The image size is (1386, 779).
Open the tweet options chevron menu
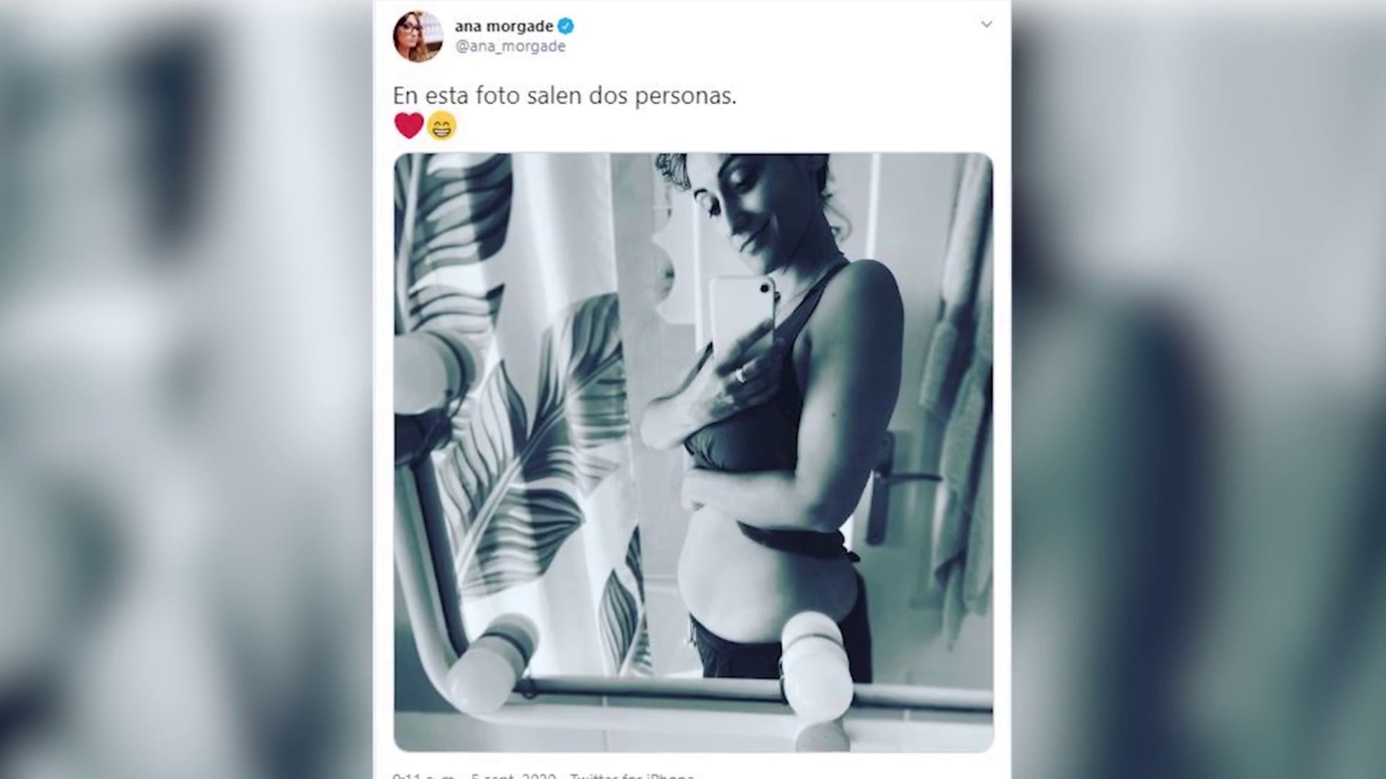coord(986,25)
